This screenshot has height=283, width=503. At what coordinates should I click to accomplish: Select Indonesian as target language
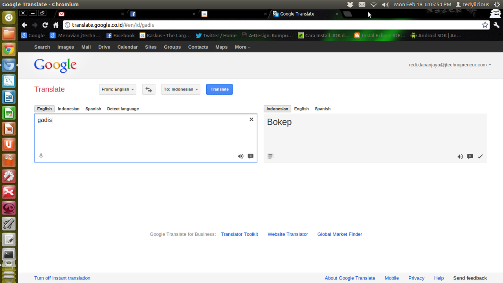(277, 109)
